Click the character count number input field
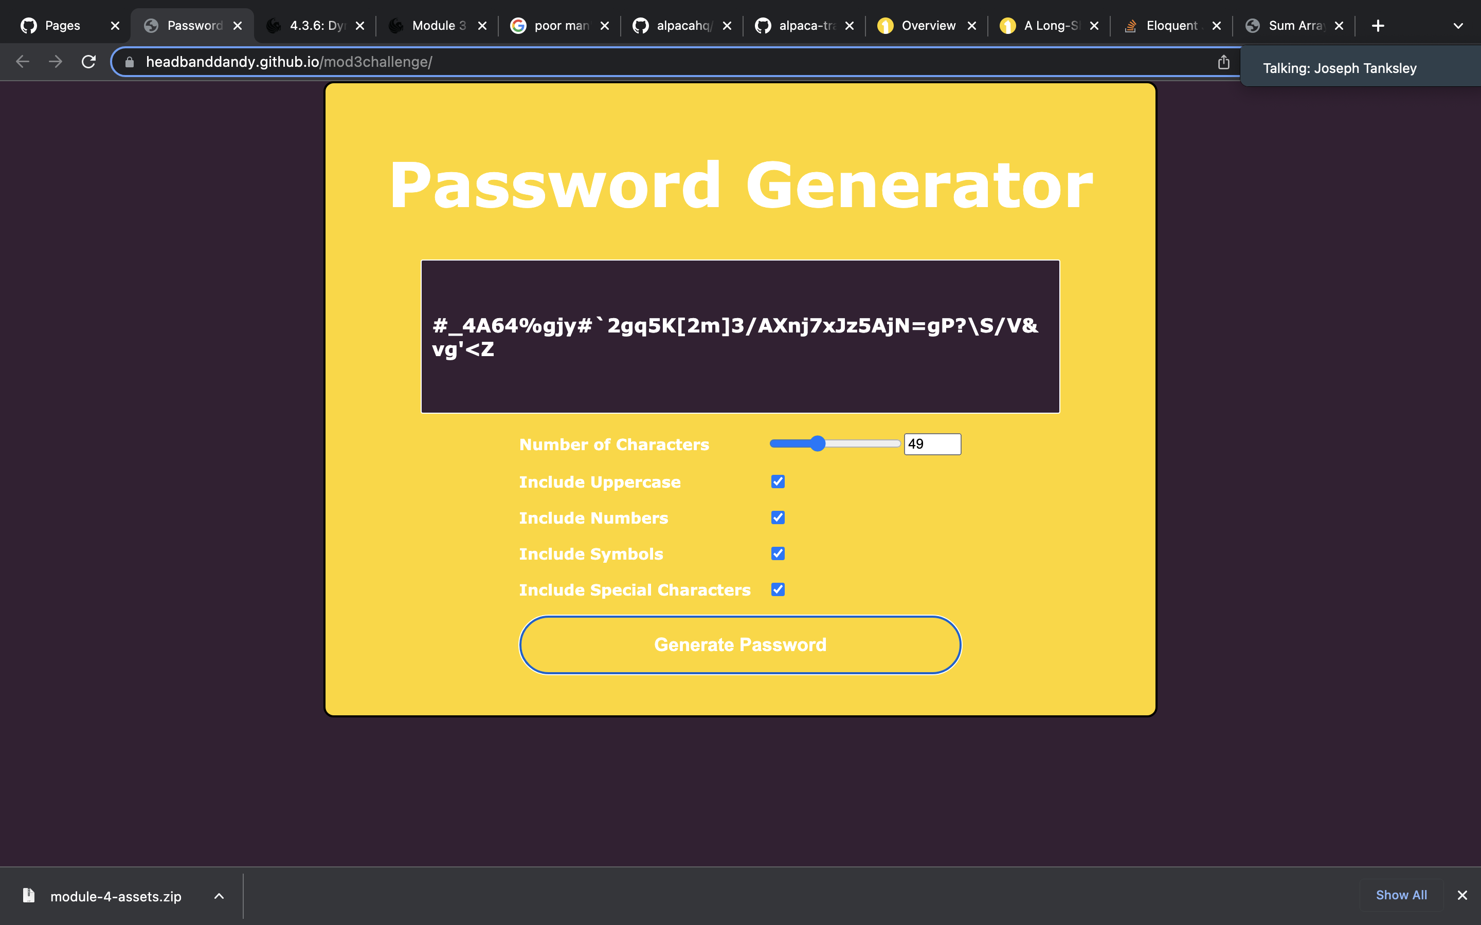The image size is (1481, 925). [932, 443]
